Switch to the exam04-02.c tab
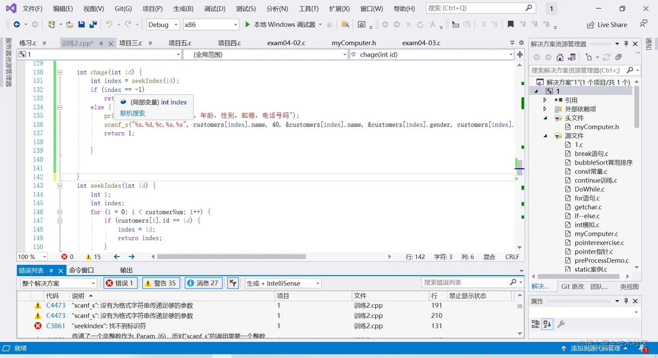Screen dimensions: 658x358 tap(286, 43)
